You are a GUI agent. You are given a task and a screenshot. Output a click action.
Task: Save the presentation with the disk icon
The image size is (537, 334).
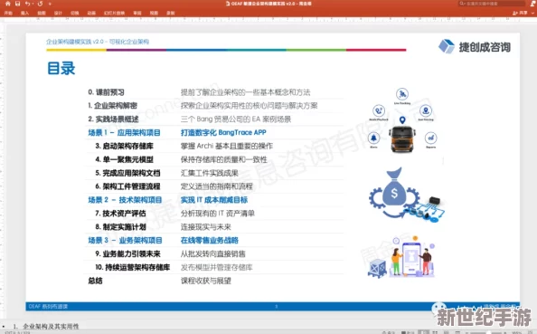[x=17, y=4]
